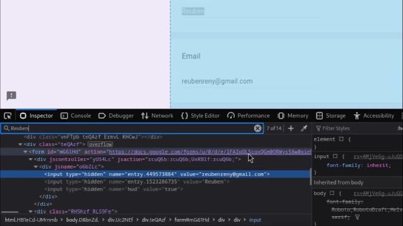This screenshot has height=226, width=403.
Task: Open the Network tab
Action: (x=157, y=116)
